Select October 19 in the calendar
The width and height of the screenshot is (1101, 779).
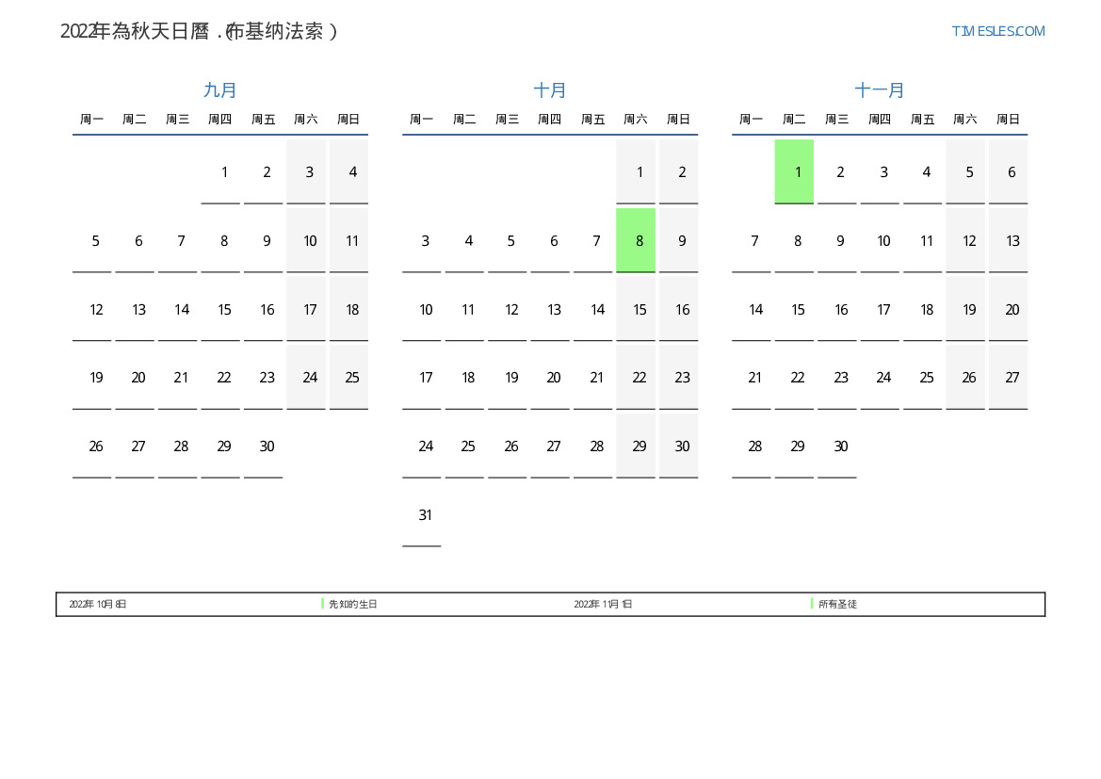[510, 378]
